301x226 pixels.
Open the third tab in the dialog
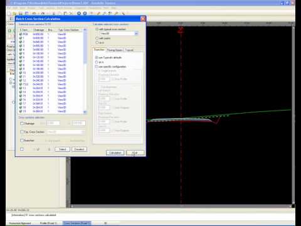point(129,50)
